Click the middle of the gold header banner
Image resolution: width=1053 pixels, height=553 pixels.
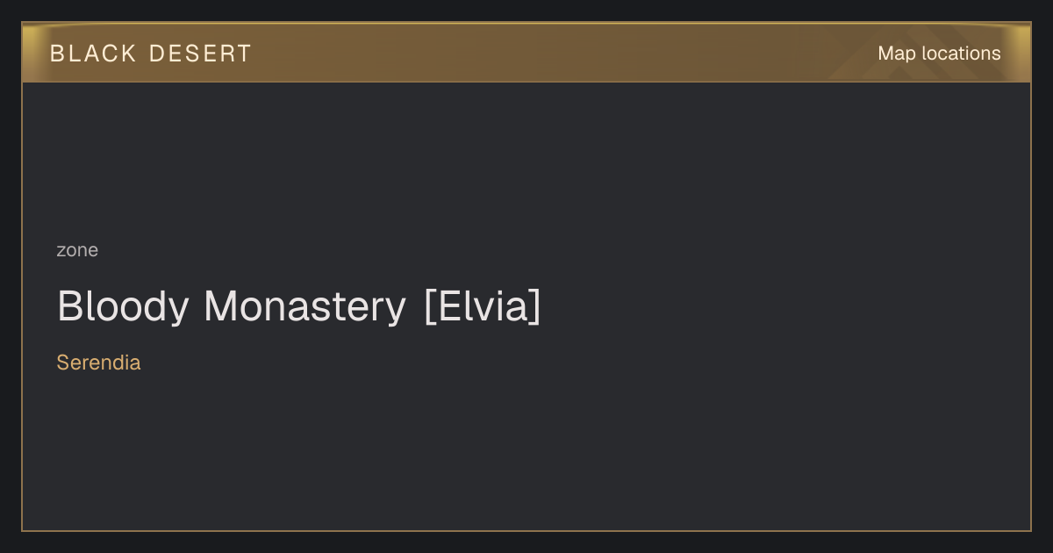[x=526, y=53]
